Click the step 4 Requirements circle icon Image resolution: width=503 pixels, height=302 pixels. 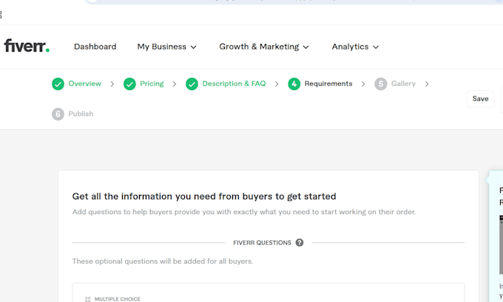(x=294, y=84)
